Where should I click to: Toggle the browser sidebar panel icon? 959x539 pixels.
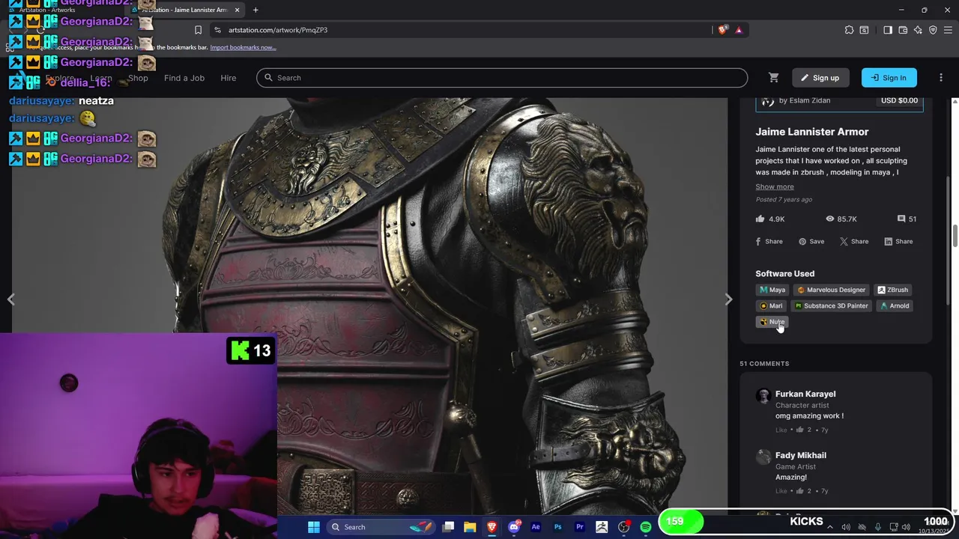[x=888, y=30]
